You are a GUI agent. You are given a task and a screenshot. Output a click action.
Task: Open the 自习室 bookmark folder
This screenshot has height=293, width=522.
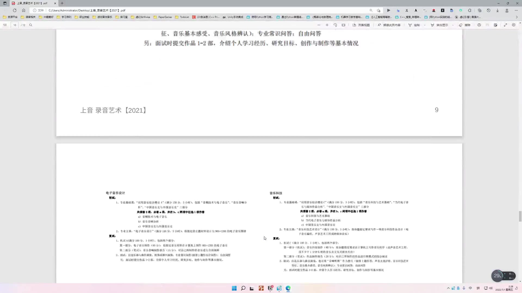(x=122, y=17)
